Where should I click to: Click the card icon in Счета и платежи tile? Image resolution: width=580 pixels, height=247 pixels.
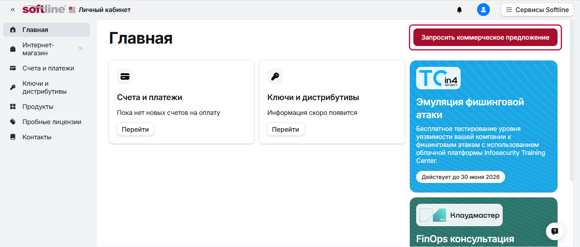pos(125,76)
